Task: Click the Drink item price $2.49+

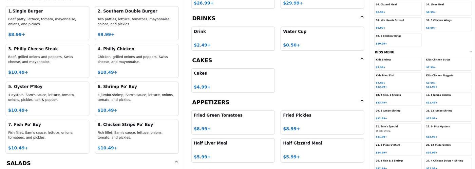Action: point(202,45)
